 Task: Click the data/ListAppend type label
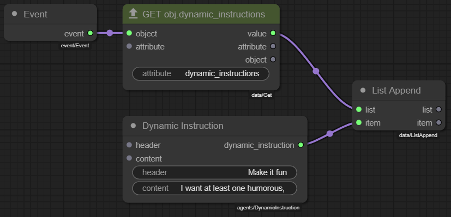pos(418,135)
